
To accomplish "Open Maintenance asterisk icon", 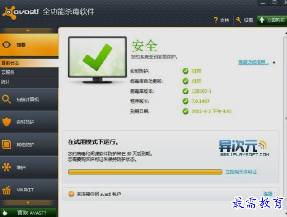I will (x=6, y=167).
